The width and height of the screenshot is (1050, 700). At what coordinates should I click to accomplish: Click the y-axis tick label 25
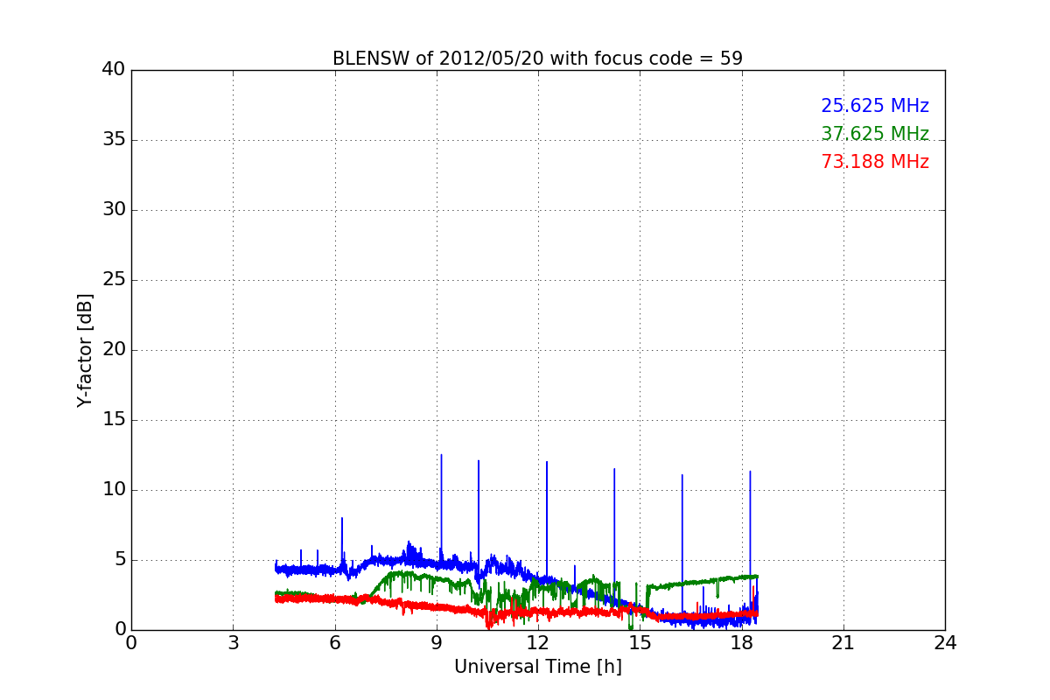pos(114,280)
